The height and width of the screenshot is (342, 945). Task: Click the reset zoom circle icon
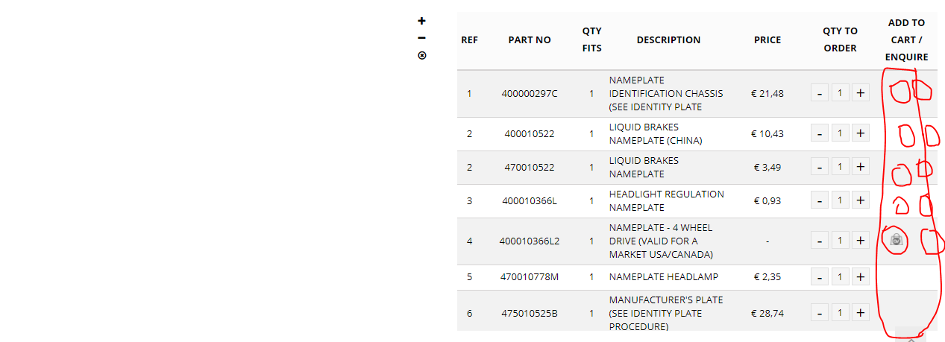(421, 55)
